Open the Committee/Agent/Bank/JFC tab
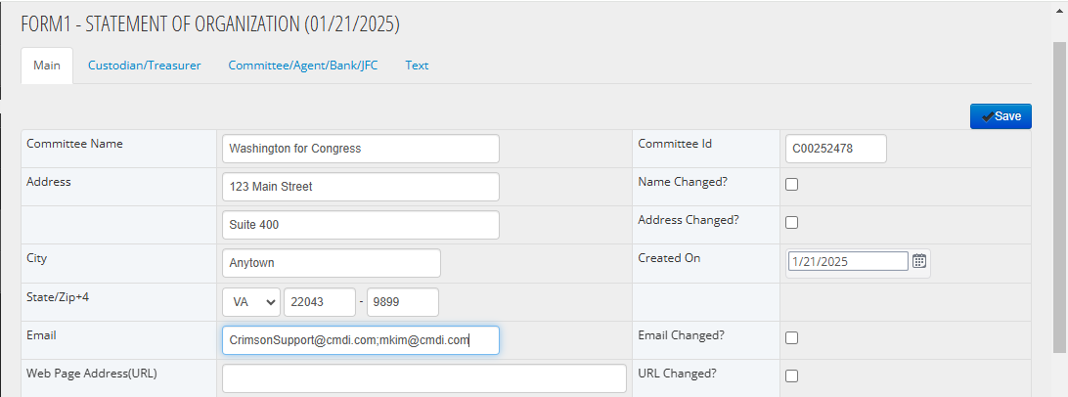 (x=303, y=66)
